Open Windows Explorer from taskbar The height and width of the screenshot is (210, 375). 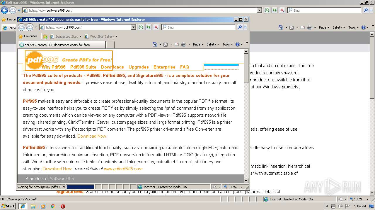point(33,206)
